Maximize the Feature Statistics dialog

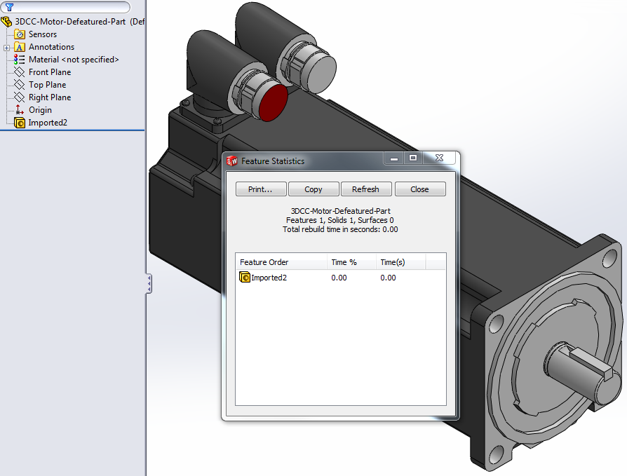(413, 158)
